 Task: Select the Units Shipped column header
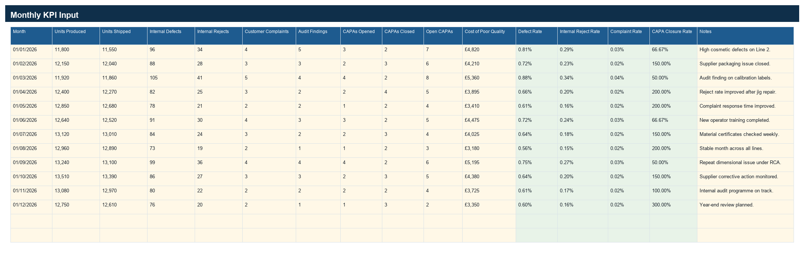tap(124, 36)
